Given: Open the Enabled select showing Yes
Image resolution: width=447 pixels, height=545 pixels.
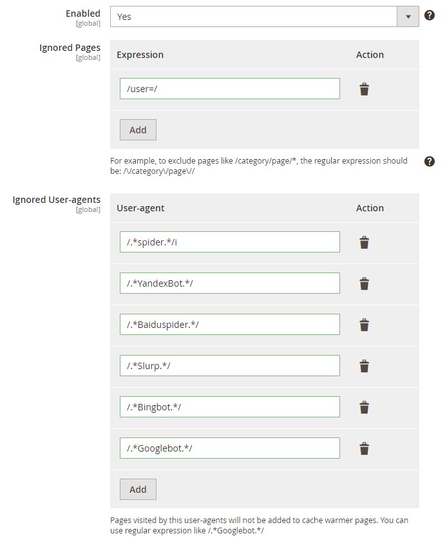Looking at the screenshot, I should pyautogui.click(x=265, y=16).
